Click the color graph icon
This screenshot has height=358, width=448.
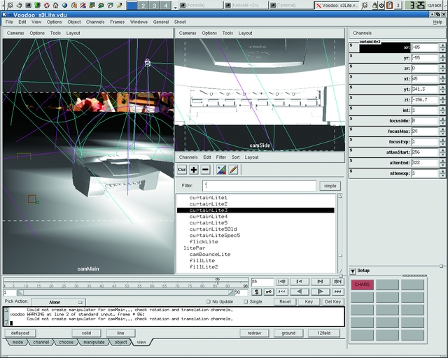click(x=221, y=170)
